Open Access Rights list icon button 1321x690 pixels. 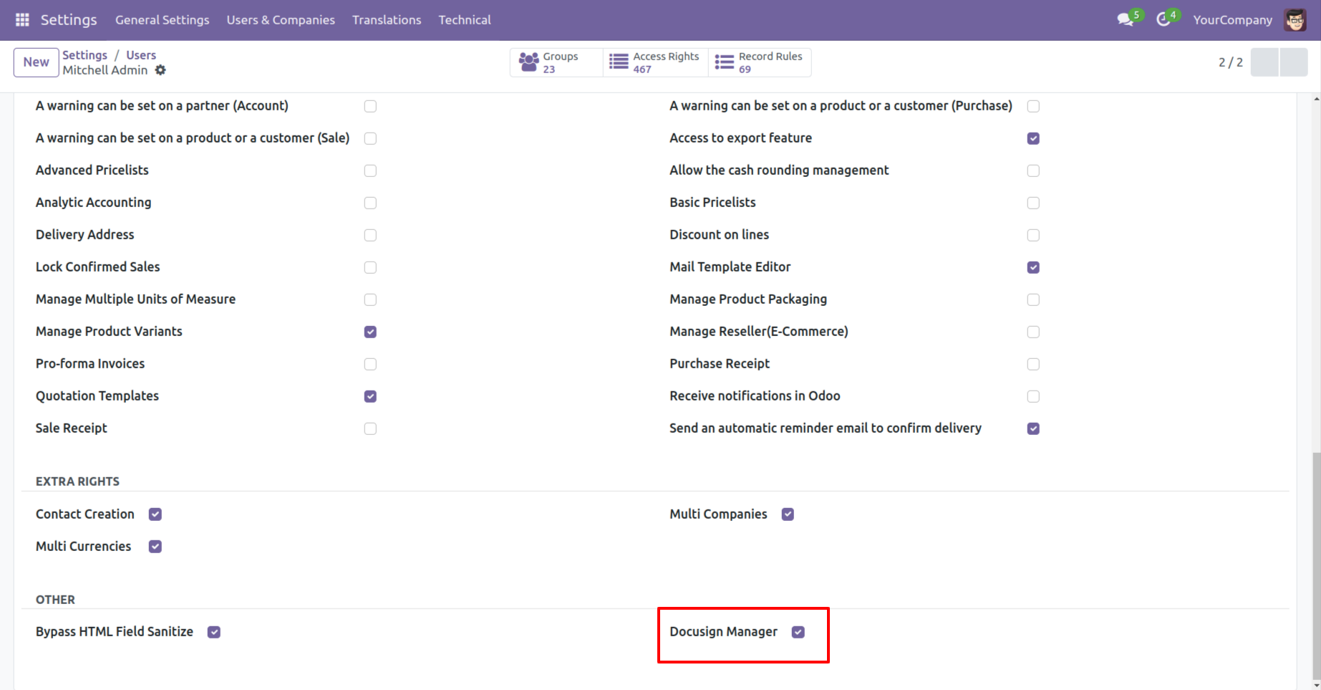[619, 62]
